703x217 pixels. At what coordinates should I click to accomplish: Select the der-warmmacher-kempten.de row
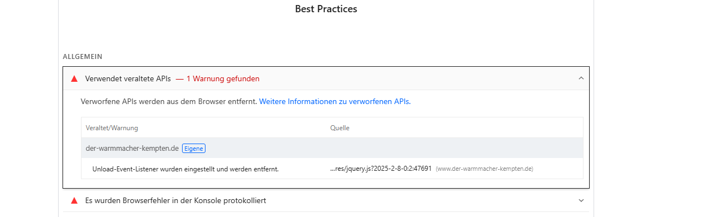[332, 148]
